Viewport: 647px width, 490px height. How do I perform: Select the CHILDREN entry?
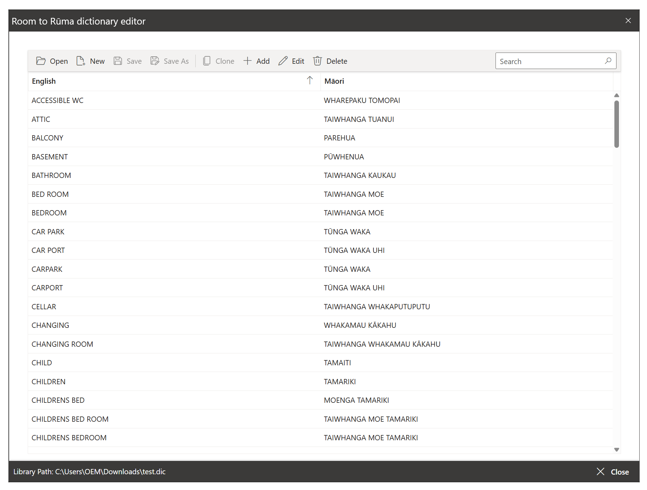(140, 381)
